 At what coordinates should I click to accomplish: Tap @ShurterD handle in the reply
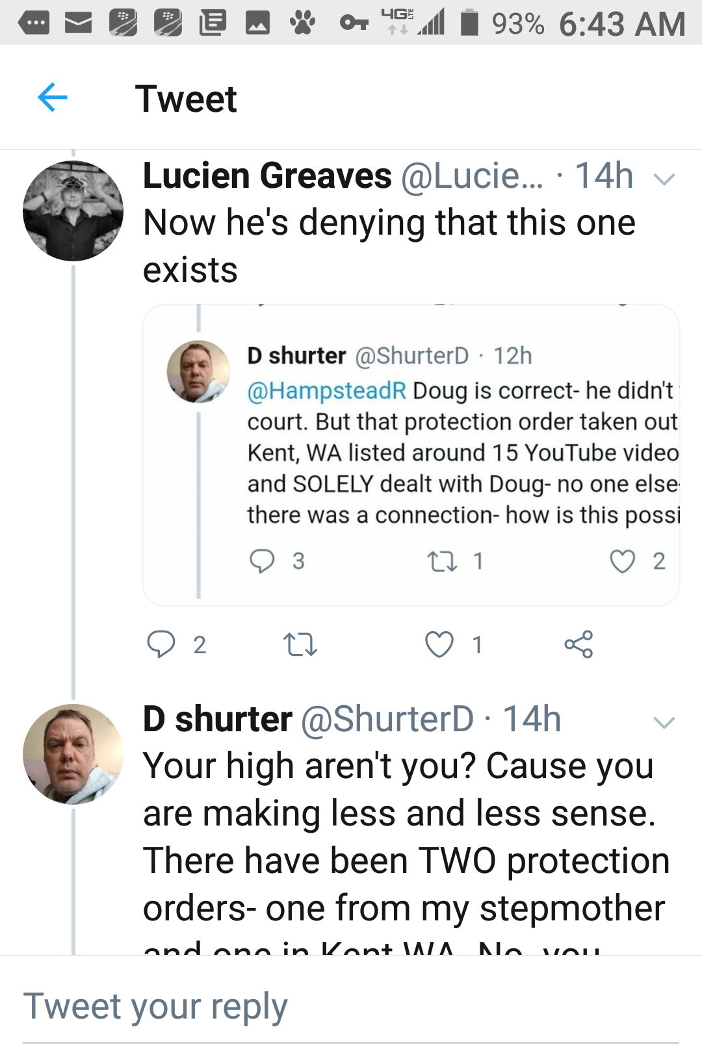(387, 720)
